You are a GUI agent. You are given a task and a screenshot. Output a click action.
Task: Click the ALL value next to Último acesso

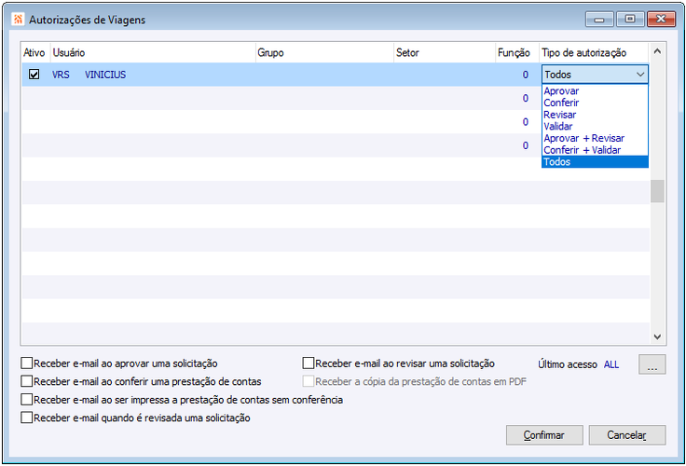pyautogui.click(x=611, y=364)
